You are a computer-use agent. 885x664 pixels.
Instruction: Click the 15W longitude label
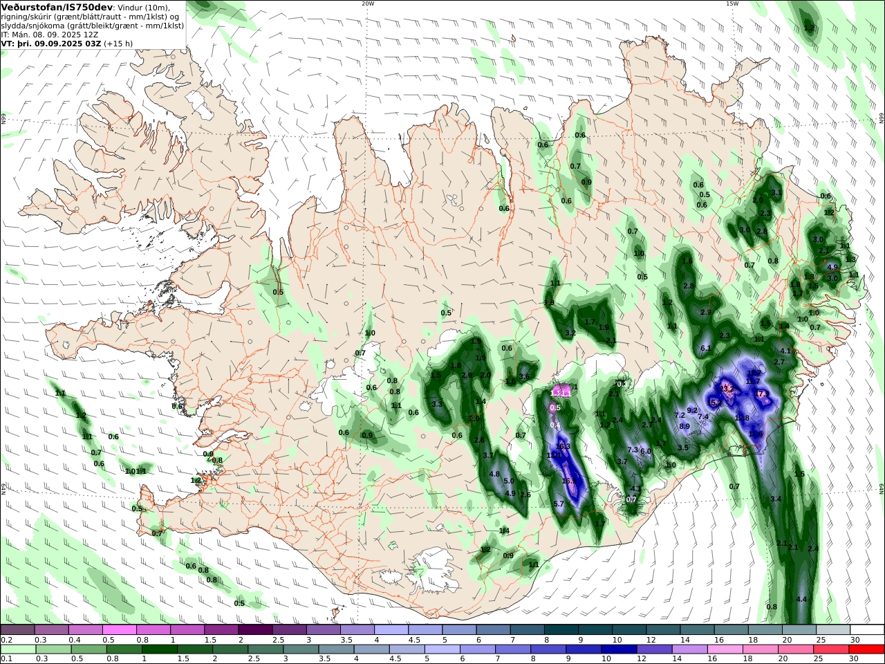pos(732,3)
